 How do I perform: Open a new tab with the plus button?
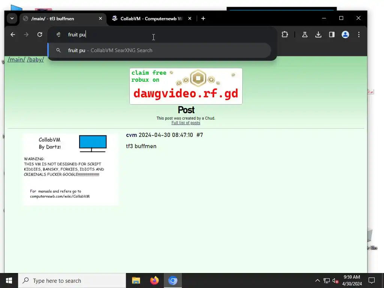[203, 19]
